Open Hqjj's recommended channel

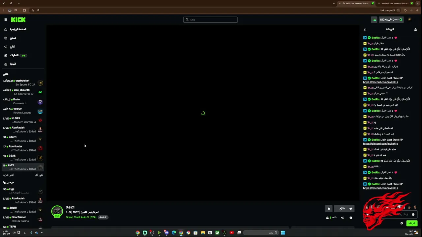[23, 191]
